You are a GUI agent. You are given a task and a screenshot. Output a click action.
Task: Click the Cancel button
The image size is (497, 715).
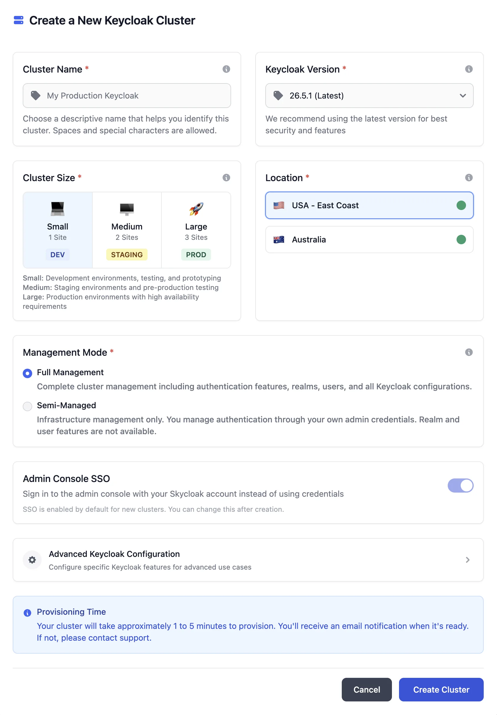pyautogui.click(x=366, y=690)
